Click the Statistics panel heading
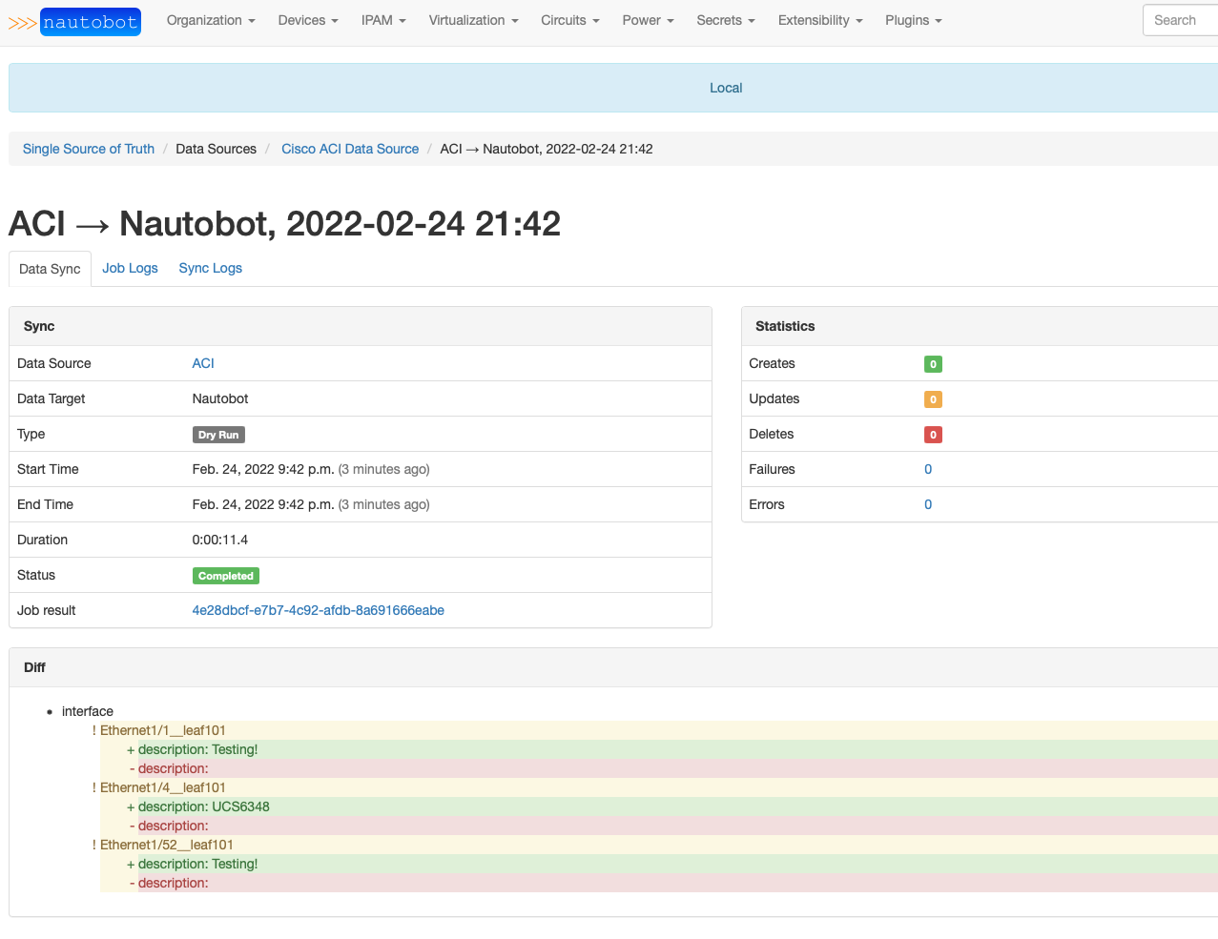This screenshot has width=1218, height=939. pos(785,326)
